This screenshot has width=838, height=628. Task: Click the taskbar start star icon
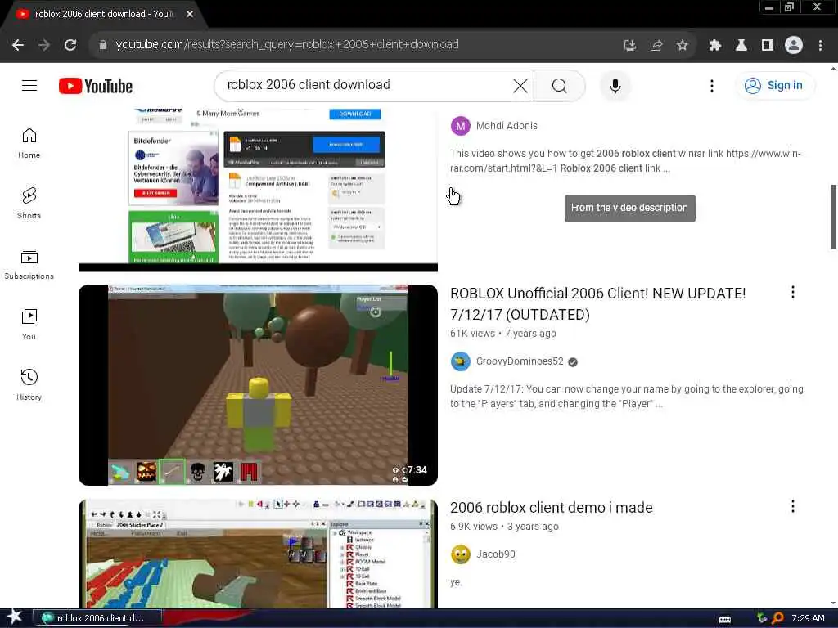click(14, 617)
